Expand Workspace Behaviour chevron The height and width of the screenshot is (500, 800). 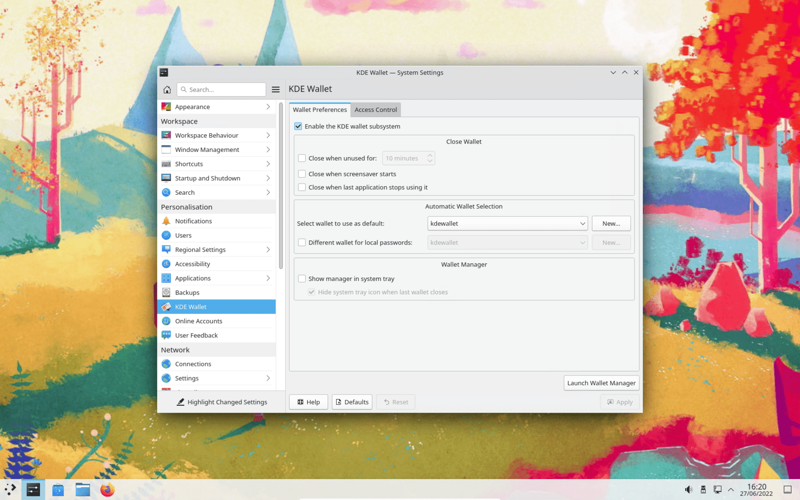click(x=268, y=135)
